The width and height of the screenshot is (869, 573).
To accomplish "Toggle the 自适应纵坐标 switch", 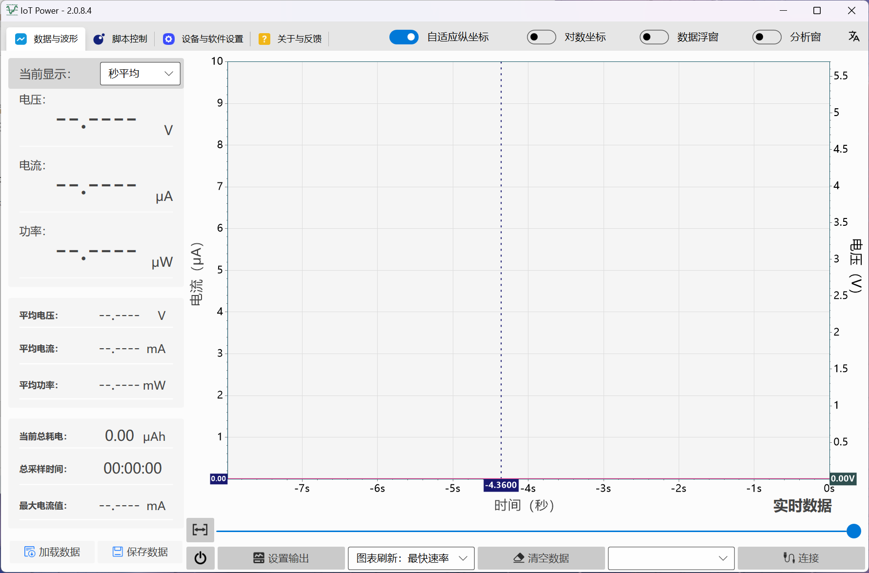I will [404, 37].
